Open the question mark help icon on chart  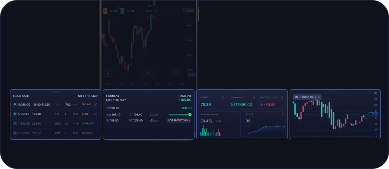[108, 73]
